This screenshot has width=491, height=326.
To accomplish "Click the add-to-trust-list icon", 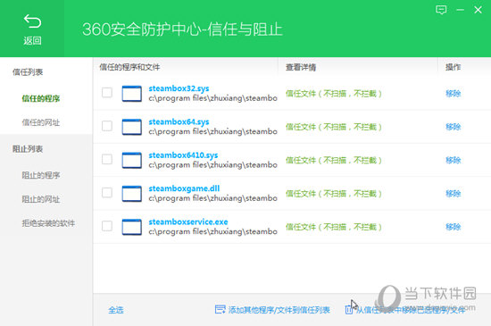I will coord(220,310).
